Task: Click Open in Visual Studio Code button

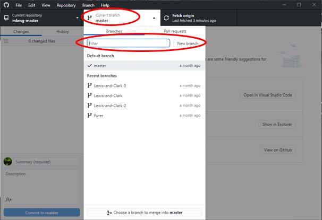Action: (x=268, y=95)
